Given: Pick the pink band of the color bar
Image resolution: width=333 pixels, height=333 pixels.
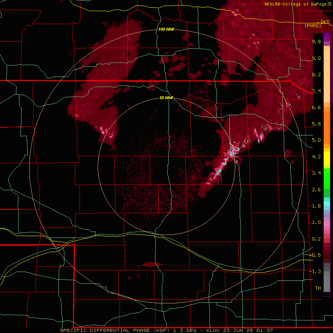Looking at the screenshot, I should pyautogui.click(x=327, y=224).
